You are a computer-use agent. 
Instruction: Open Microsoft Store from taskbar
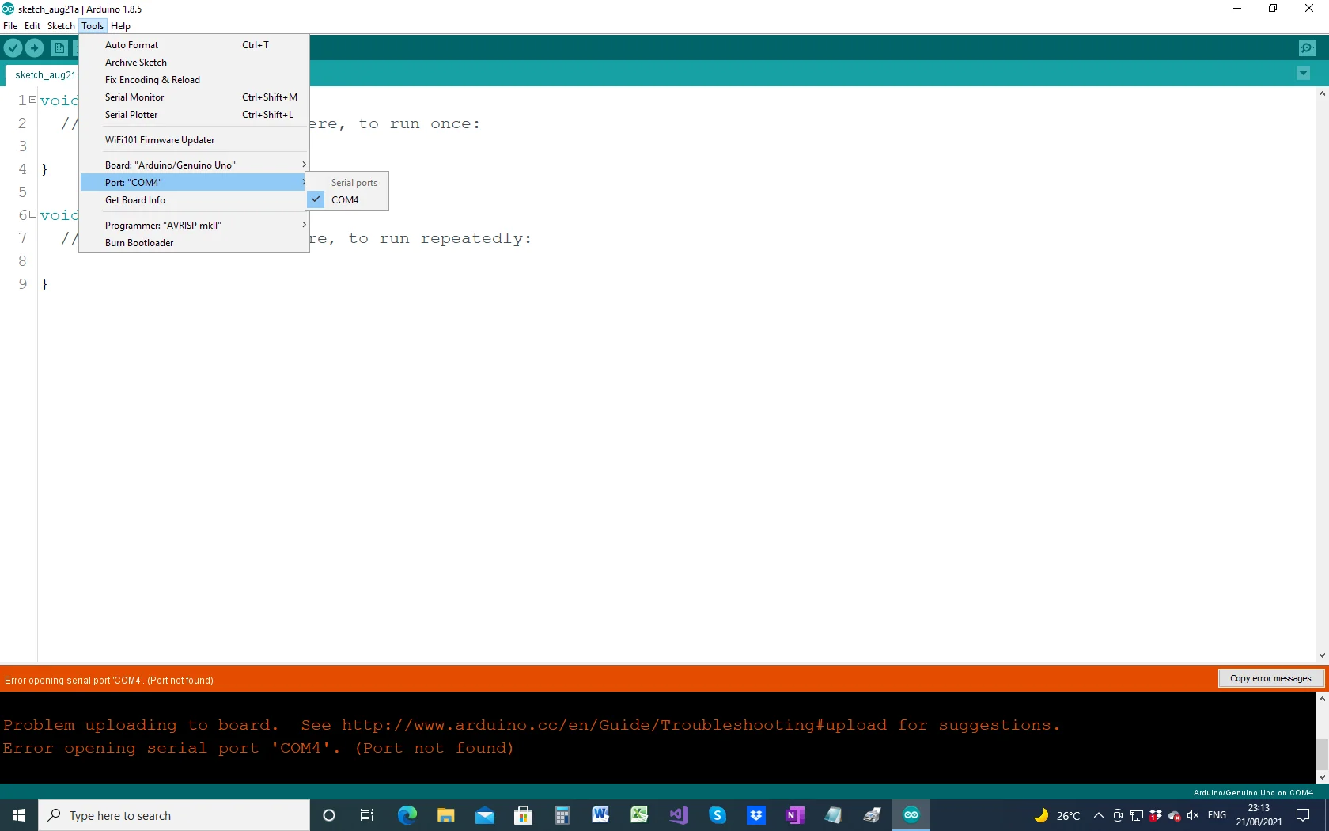523,815
